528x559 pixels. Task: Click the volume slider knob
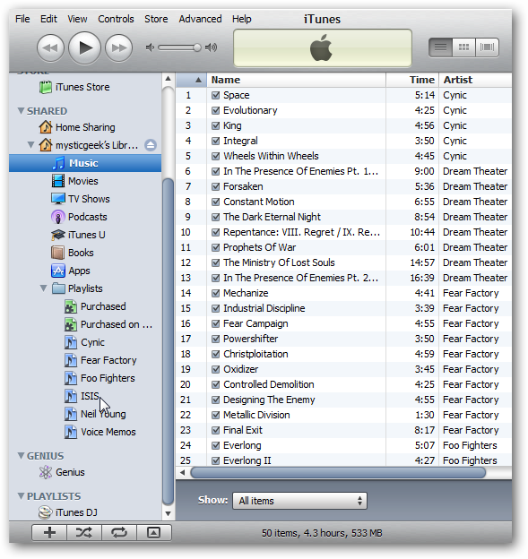pyautogui.click(x=197, y=47)
